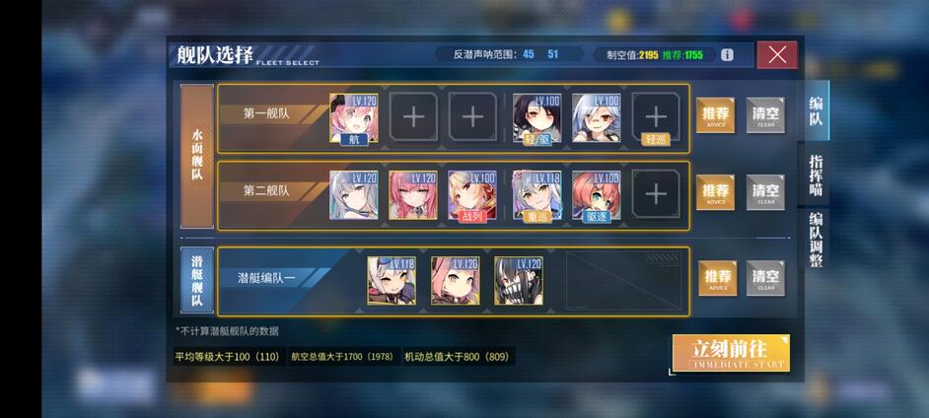Screen dimensions: 929x418
Task: Open the 编队调整 tab
Action: pos(816,240)
